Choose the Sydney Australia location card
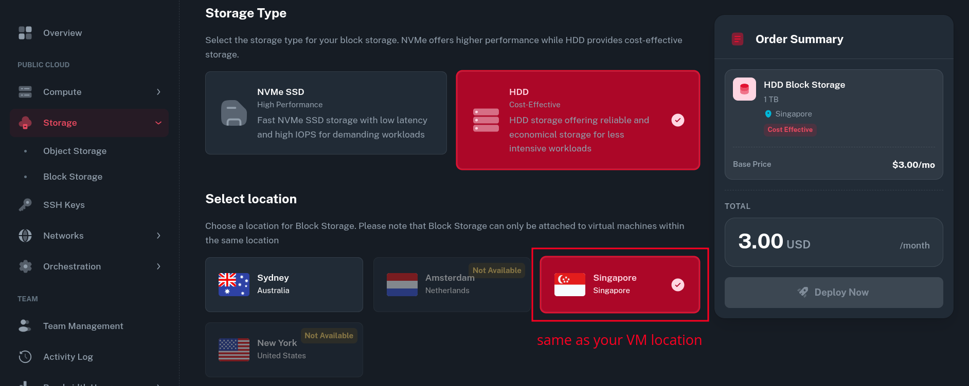 (284, 284)
